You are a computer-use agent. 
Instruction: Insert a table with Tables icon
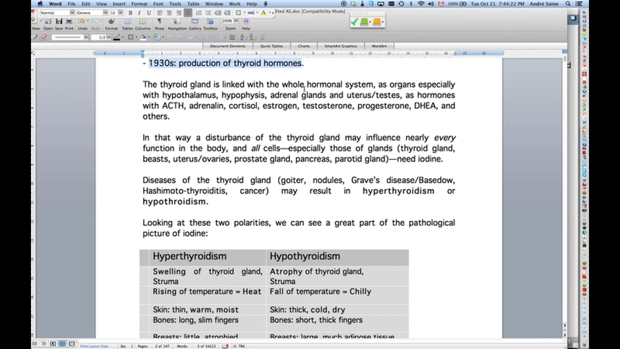pos(128,21)
